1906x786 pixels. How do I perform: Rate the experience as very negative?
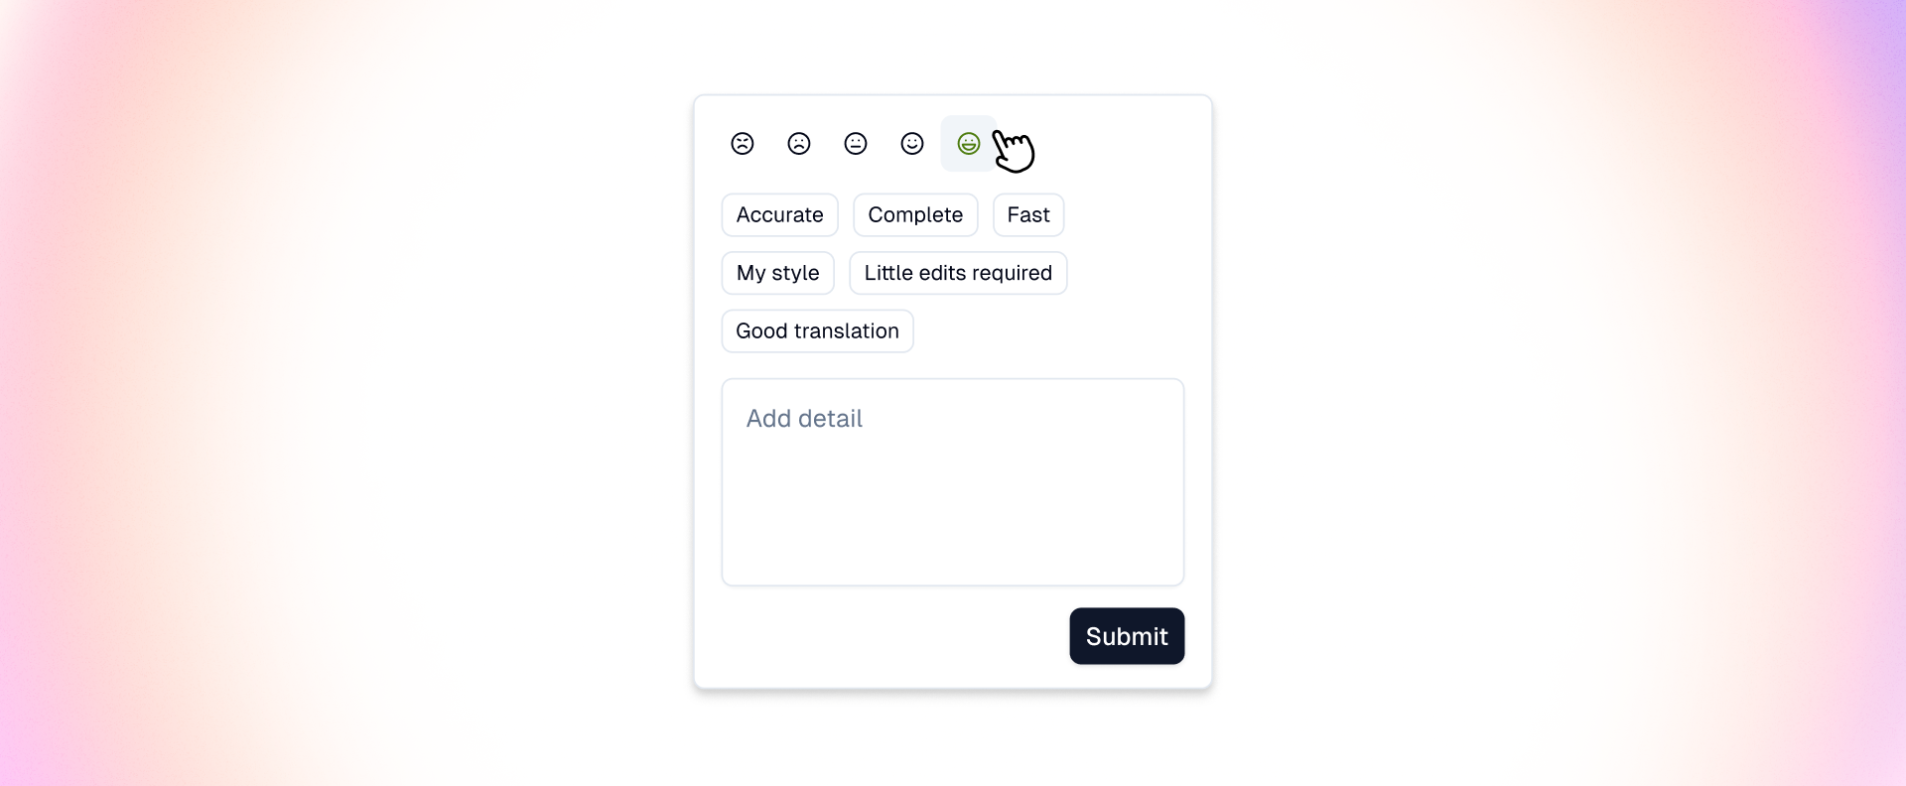[x=743, y=143]
